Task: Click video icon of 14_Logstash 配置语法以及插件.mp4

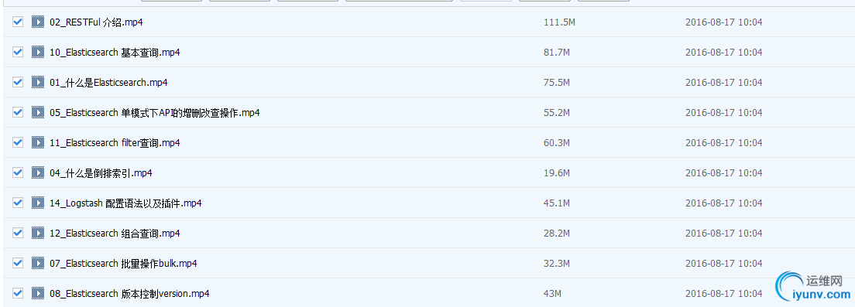Action: (x=38, y=203)
